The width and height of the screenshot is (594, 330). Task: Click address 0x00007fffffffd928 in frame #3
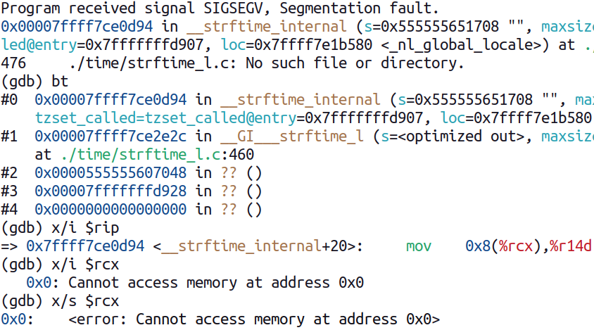[x=110, y=191]
